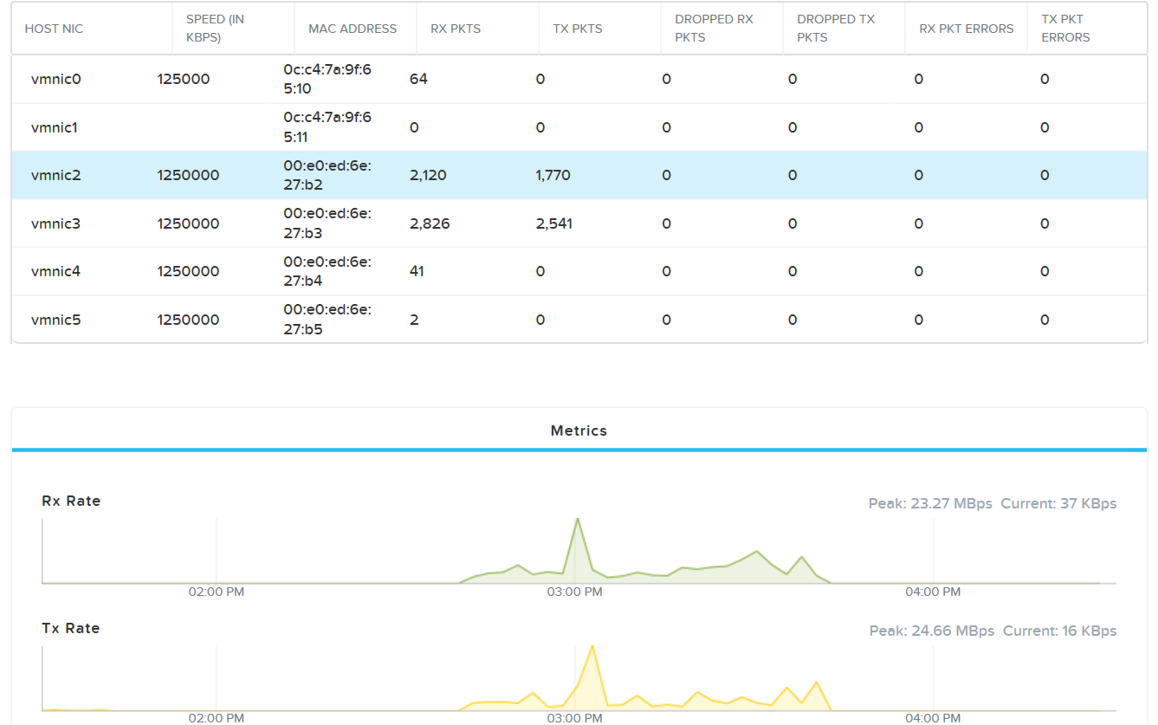Click 04:00 PM label on Tx Rate axis
The width and height of the screenshot is (1158, 725).
[933, 718]
